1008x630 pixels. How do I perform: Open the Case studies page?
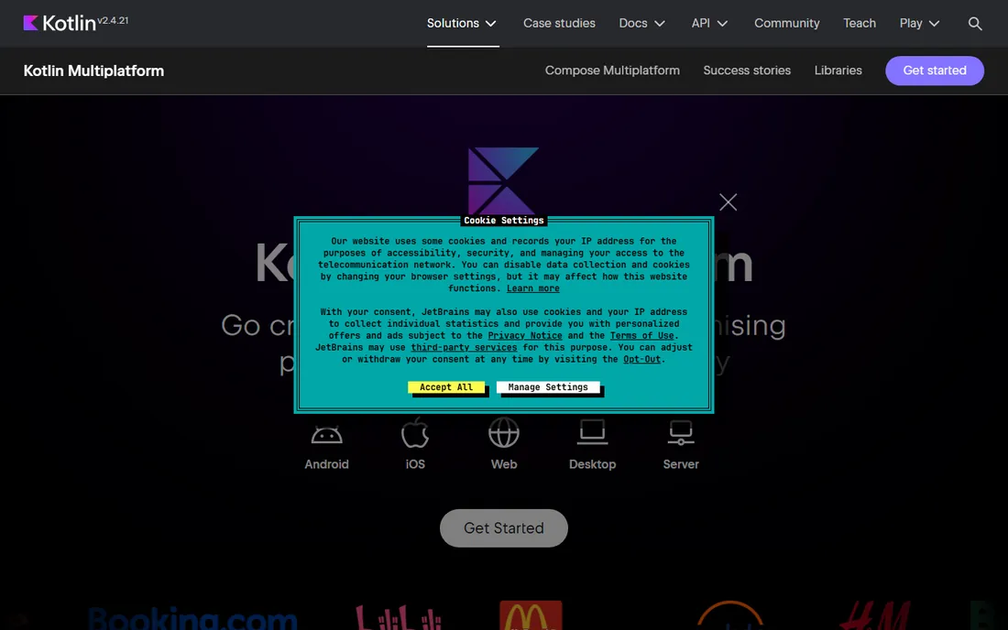(559, 23)
